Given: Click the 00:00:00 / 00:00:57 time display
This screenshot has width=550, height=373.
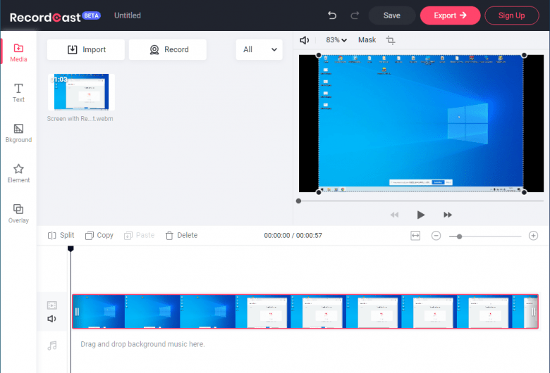Looking at the screenshot, I should tap(293, 235).
